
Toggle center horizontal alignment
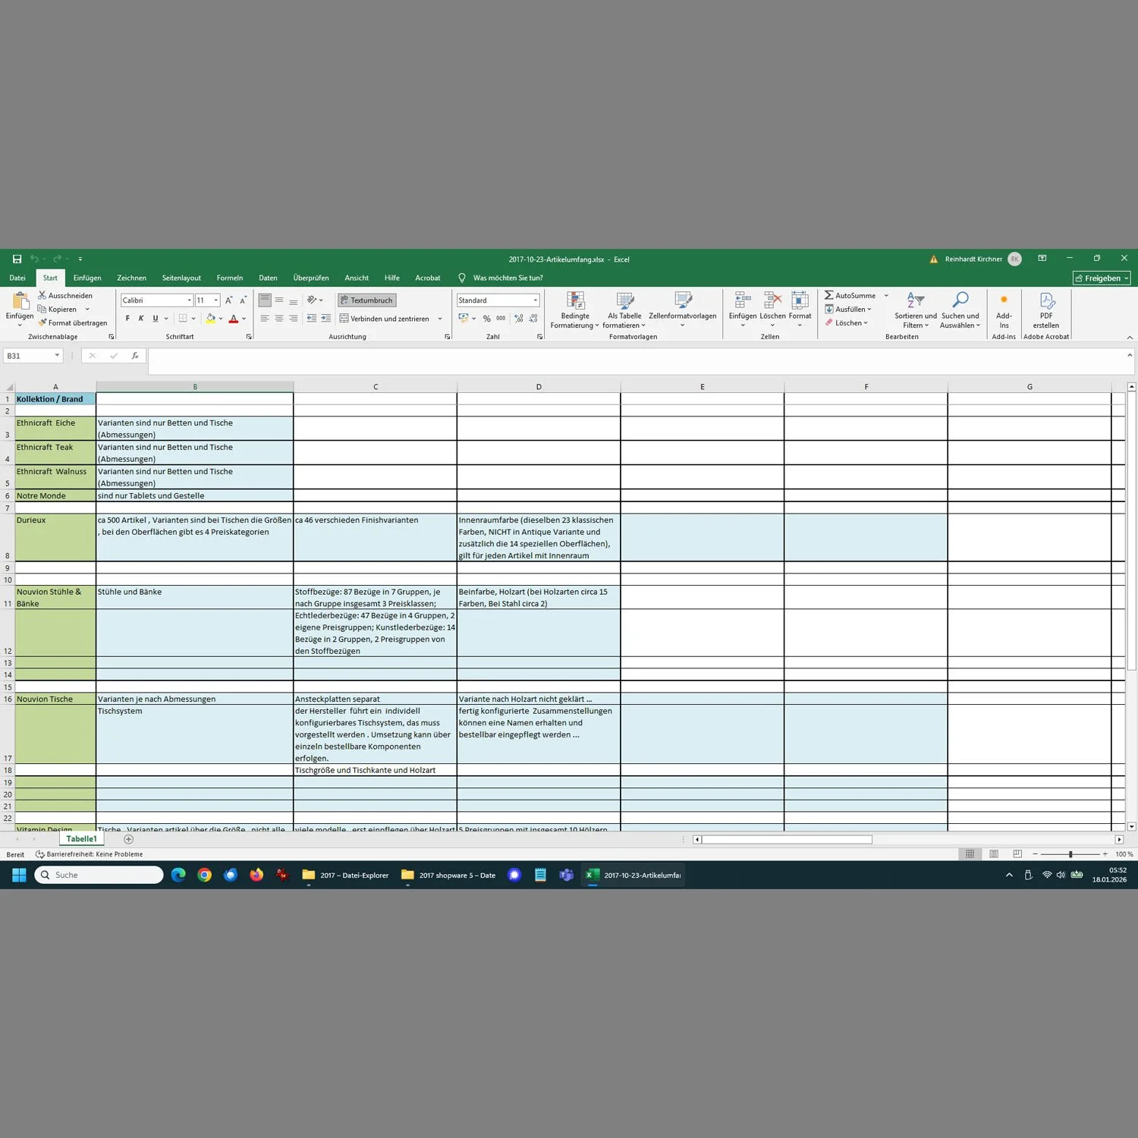pyautogui.click(x=279, y=319)
